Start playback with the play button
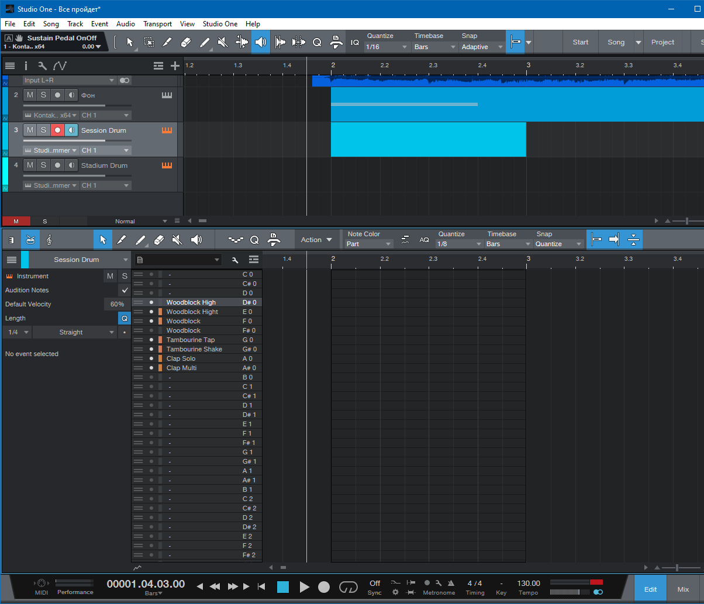The image size is (704, 604). 304,587
